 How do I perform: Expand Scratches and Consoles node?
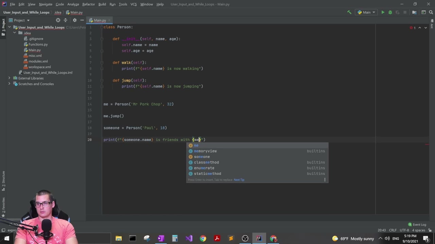coord(10,84)
